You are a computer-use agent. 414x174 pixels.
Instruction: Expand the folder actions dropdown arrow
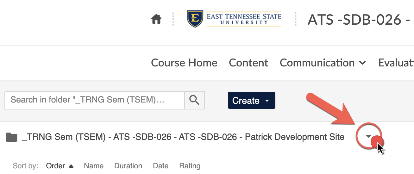point(368,136)
